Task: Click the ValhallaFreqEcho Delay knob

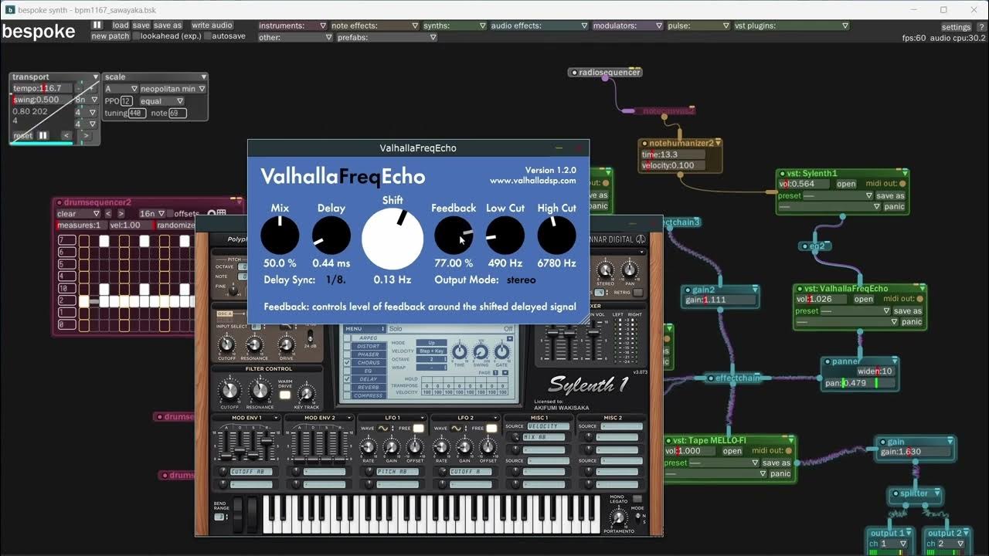Action: (x=331, y=235)
